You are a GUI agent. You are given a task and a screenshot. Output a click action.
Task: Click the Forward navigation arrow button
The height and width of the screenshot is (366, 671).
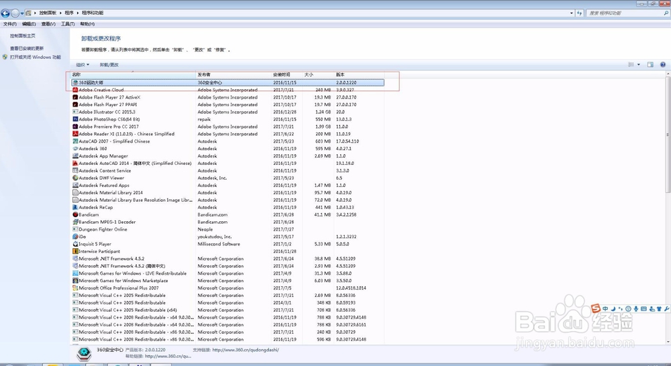point(15,13)
